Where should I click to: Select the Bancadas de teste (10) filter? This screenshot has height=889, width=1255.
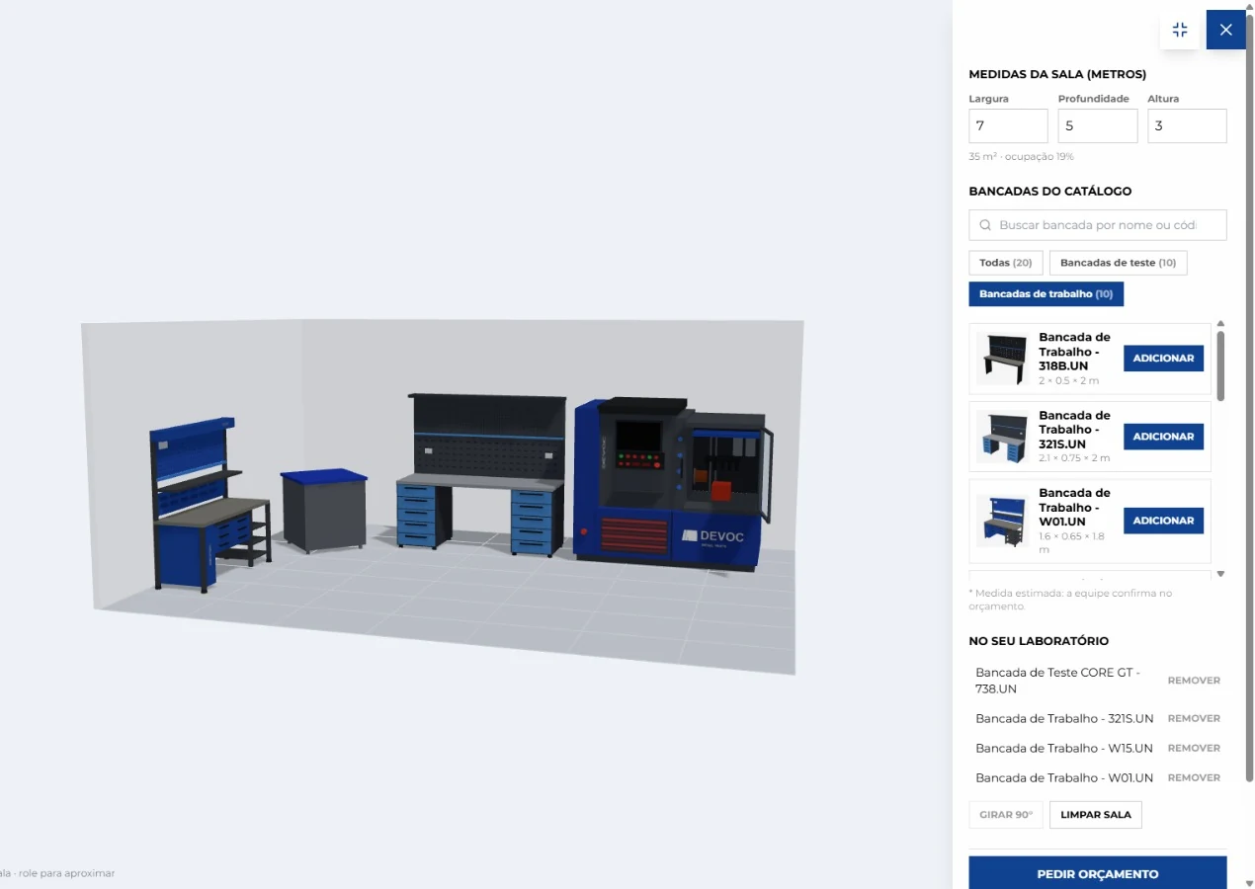coord(1118,263)
